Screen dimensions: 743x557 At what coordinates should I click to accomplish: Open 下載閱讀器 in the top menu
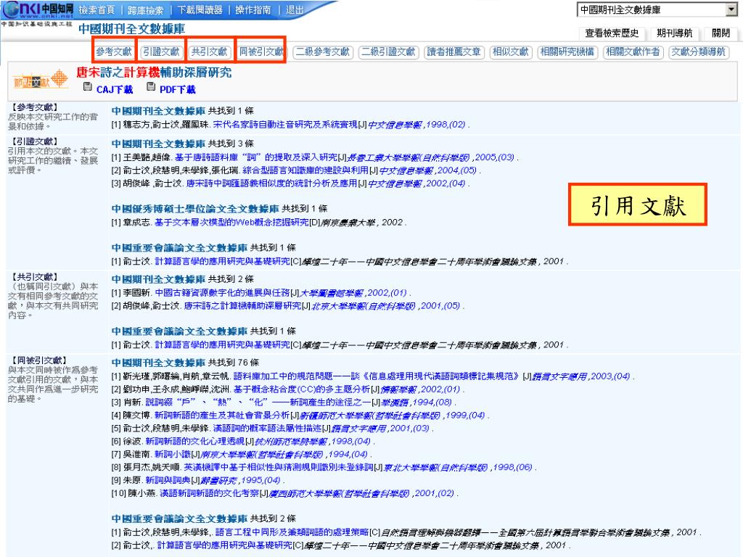[x=200, y=10]
